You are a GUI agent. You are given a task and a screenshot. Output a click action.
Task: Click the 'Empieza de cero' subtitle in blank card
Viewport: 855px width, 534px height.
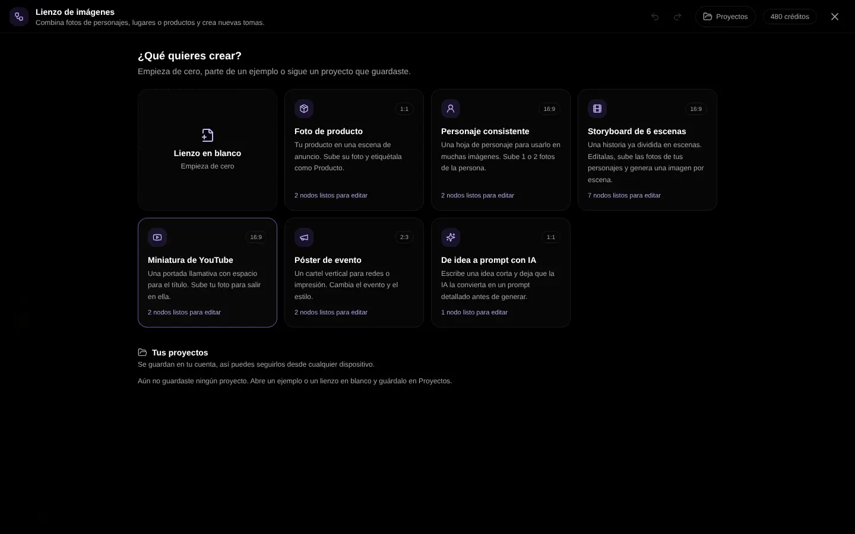(x=207, y=166)
